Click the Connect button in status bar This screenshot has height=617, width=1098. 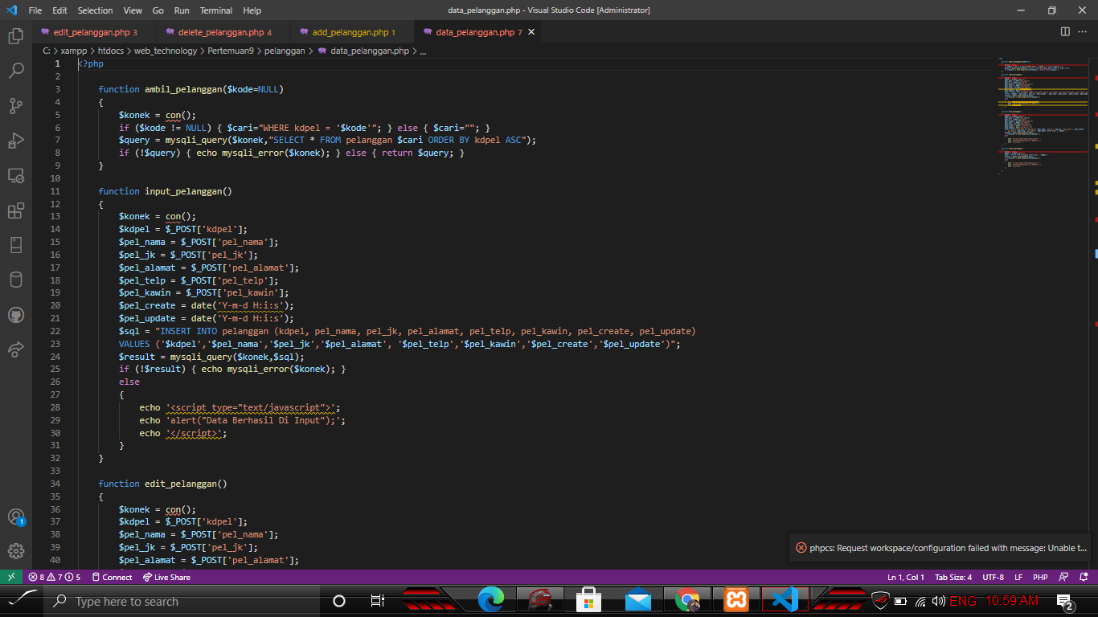tap(113, 577)
